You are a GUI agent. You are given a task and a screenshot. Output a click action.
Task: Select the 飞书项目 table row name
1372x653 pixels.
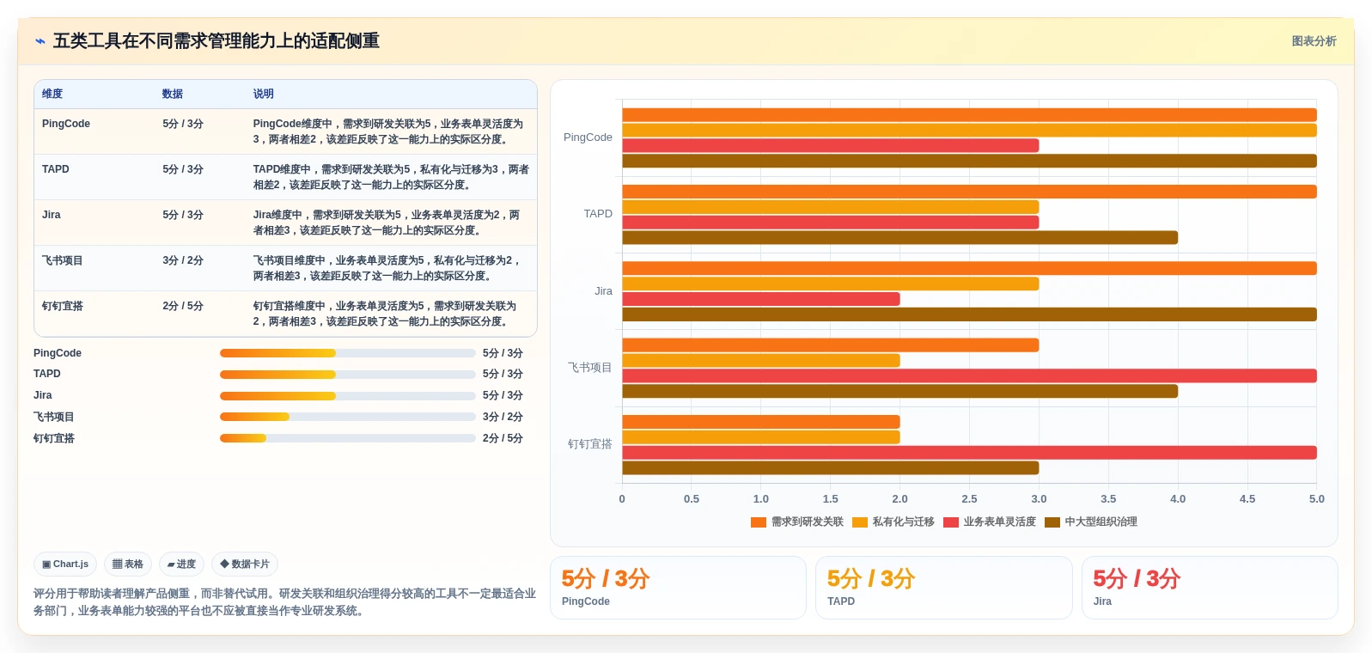point(63,260)
